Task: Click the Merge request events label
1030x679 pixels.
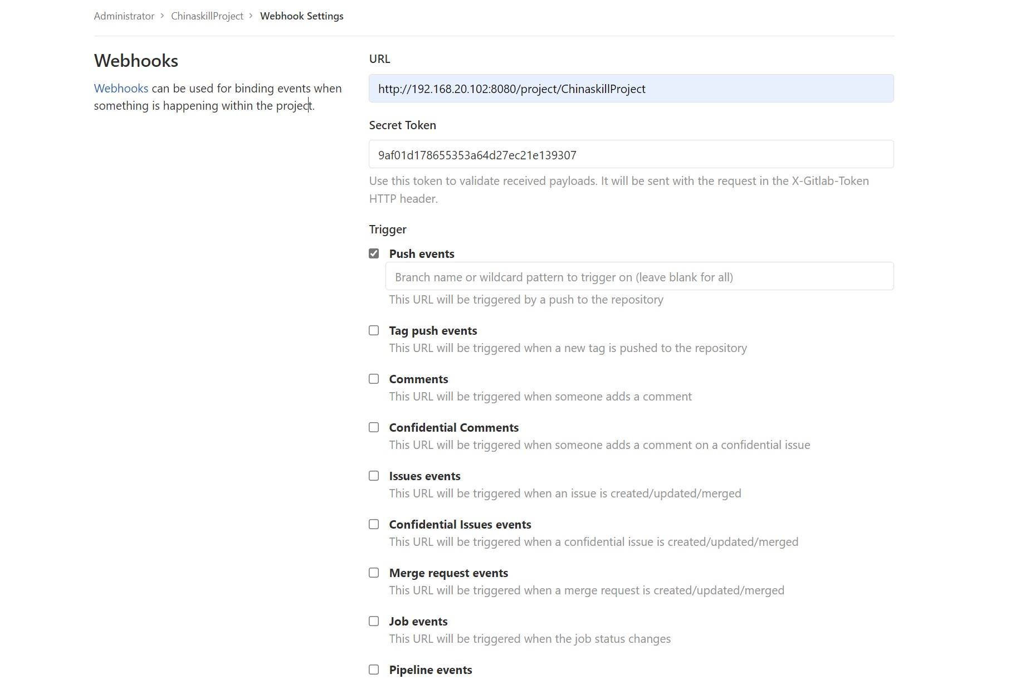Action: coord(448,573)
